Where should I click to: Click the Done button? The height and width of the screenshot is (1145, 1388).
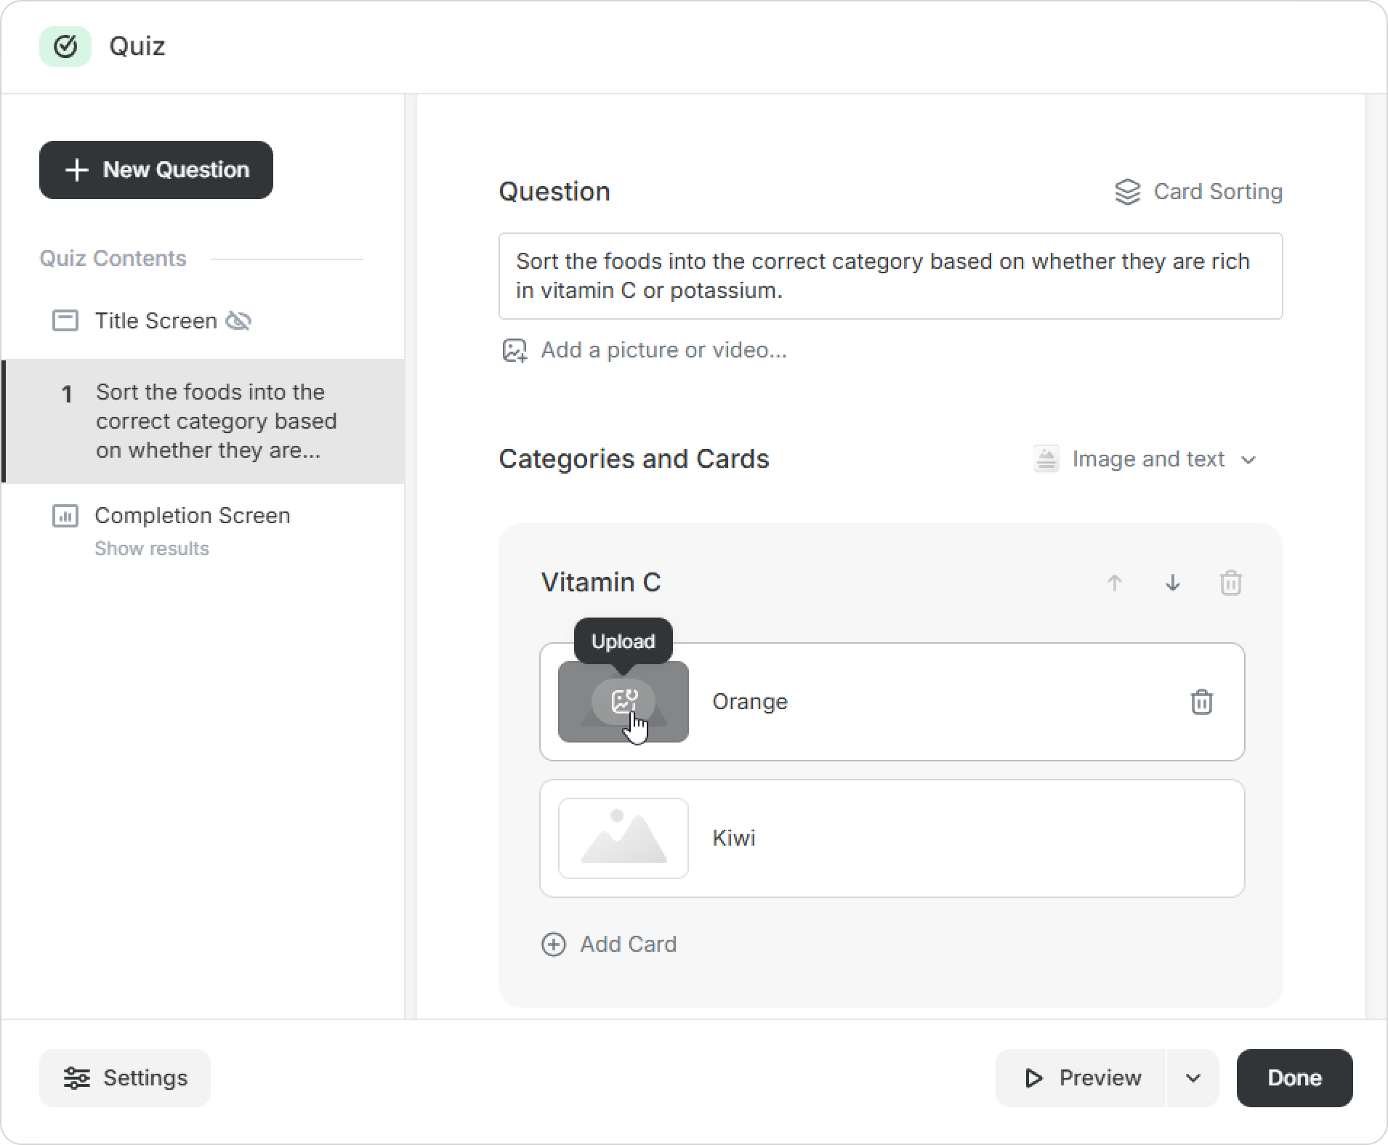click(1295, 1078)
